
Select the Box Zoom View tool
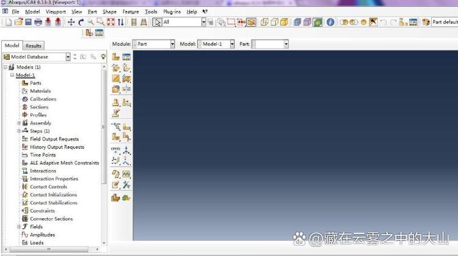[x=101, y=22]
